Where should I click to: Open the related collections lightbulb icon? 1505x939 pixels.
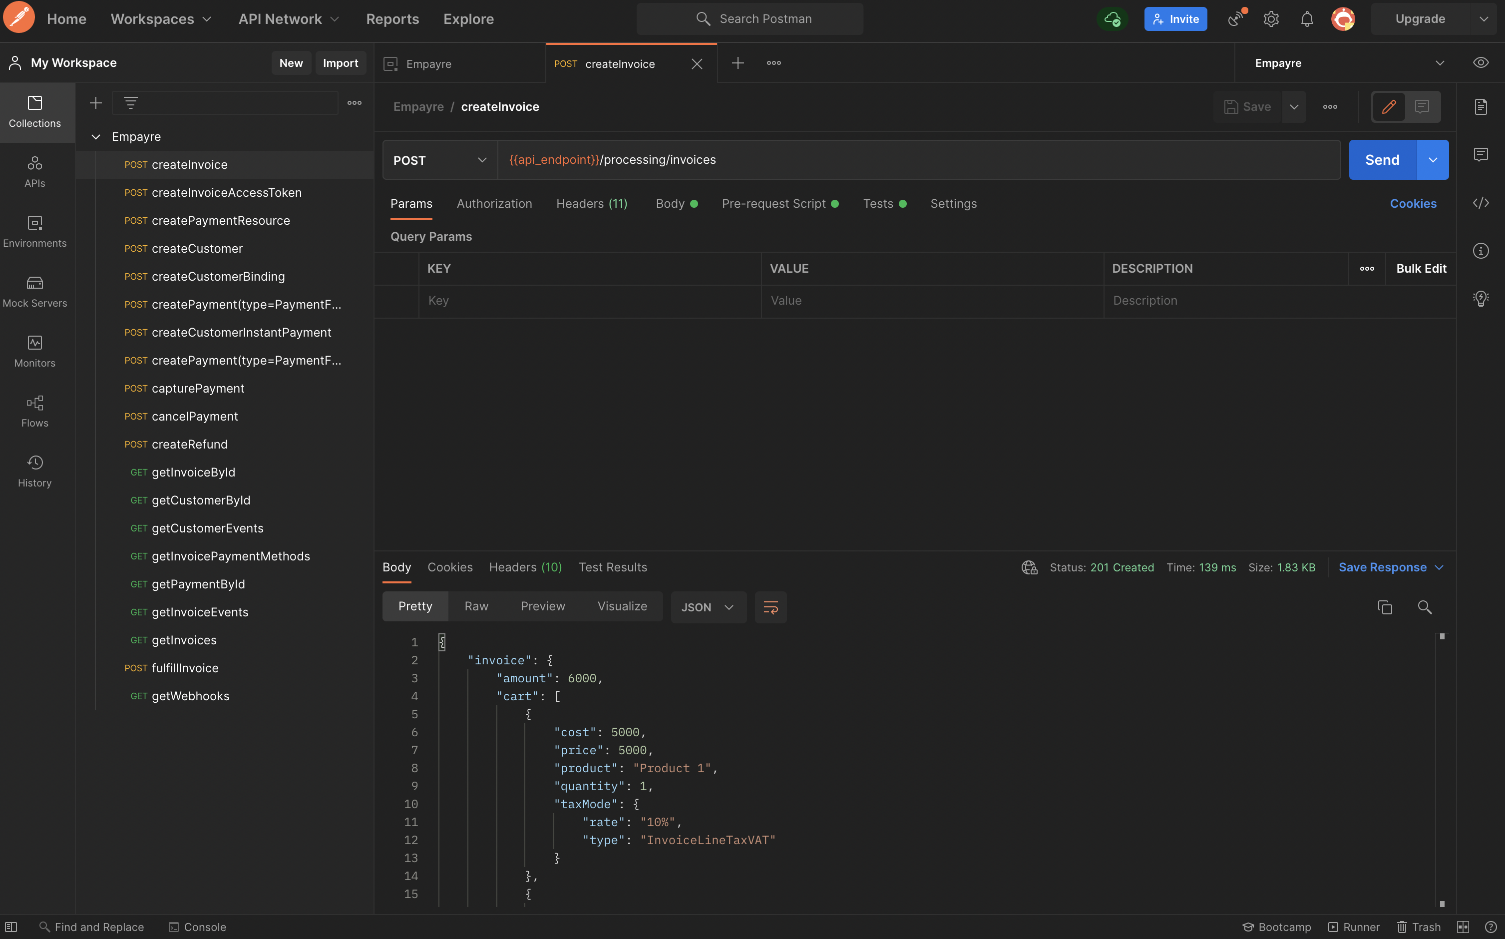tap(1481, 299)
